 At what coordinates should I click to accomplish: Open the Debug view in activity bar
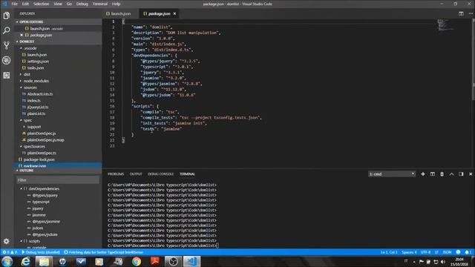[7, 60]
